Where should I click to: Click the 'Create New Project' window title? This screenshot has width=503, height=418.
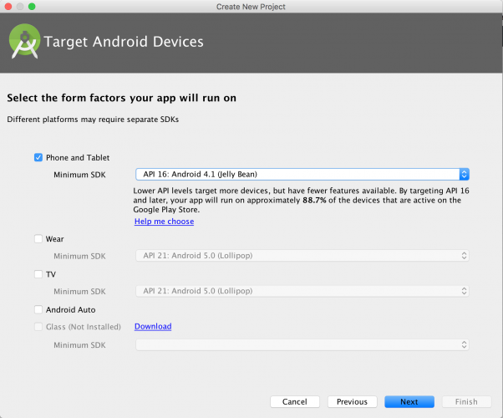coord(251,7)
